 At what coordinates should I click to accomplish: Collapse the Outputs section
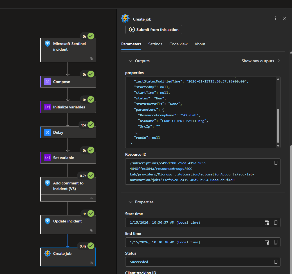click(x=130, y=61)
